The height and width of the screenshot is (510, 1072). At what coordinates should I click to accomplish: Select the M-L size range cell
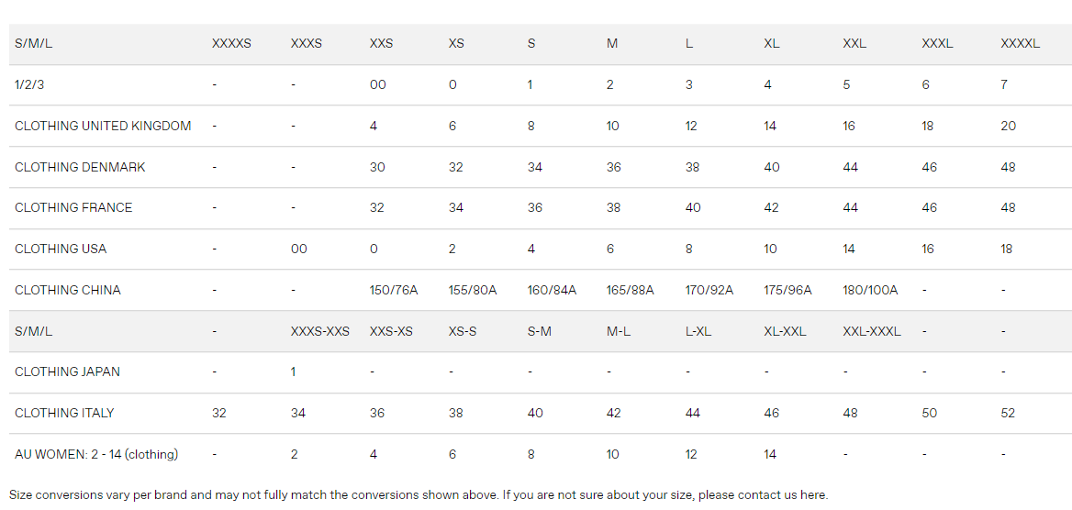tap(619, 332)
